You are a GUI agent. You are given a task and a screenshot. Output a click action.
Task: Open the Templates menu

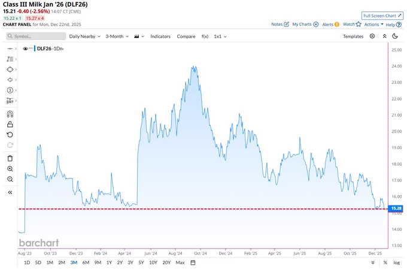tap(353, 37)
